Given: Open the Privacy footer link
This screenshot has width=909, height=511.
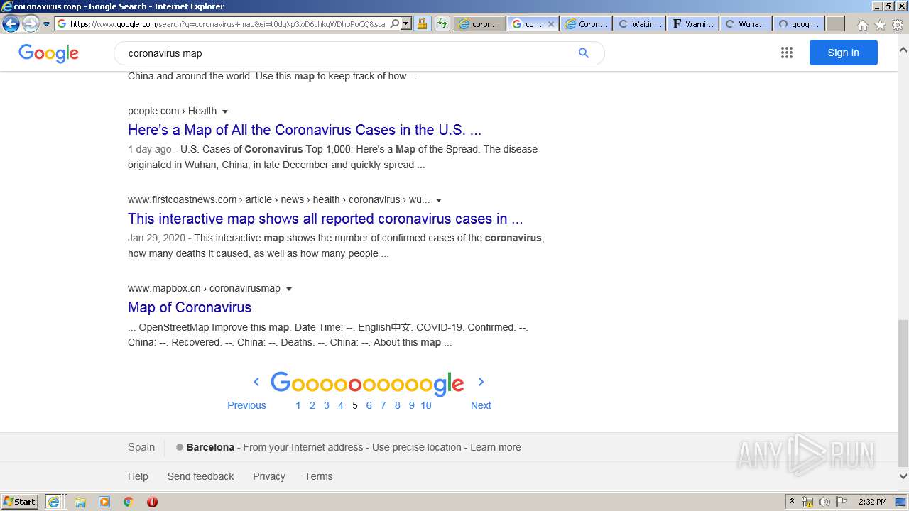Looking at the screenshot, I should pyautogui.click(x=268, y=476).
